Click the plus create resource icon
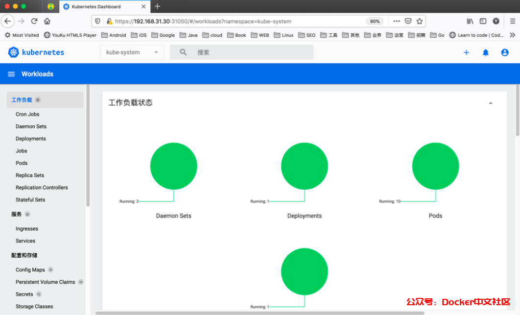Image resolution: width=520 pixels, height=315 pixels. (466, 52)
